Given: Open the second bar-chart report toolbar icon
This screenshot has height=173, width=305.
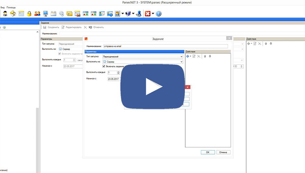Looking at the screenshot, I should pyautogui.click(x=94, y=14).
